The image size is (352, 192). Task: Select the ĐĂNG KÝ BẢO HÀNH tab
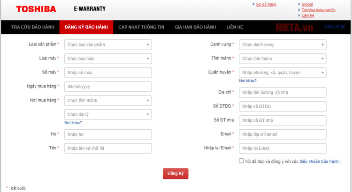(86, 27)
